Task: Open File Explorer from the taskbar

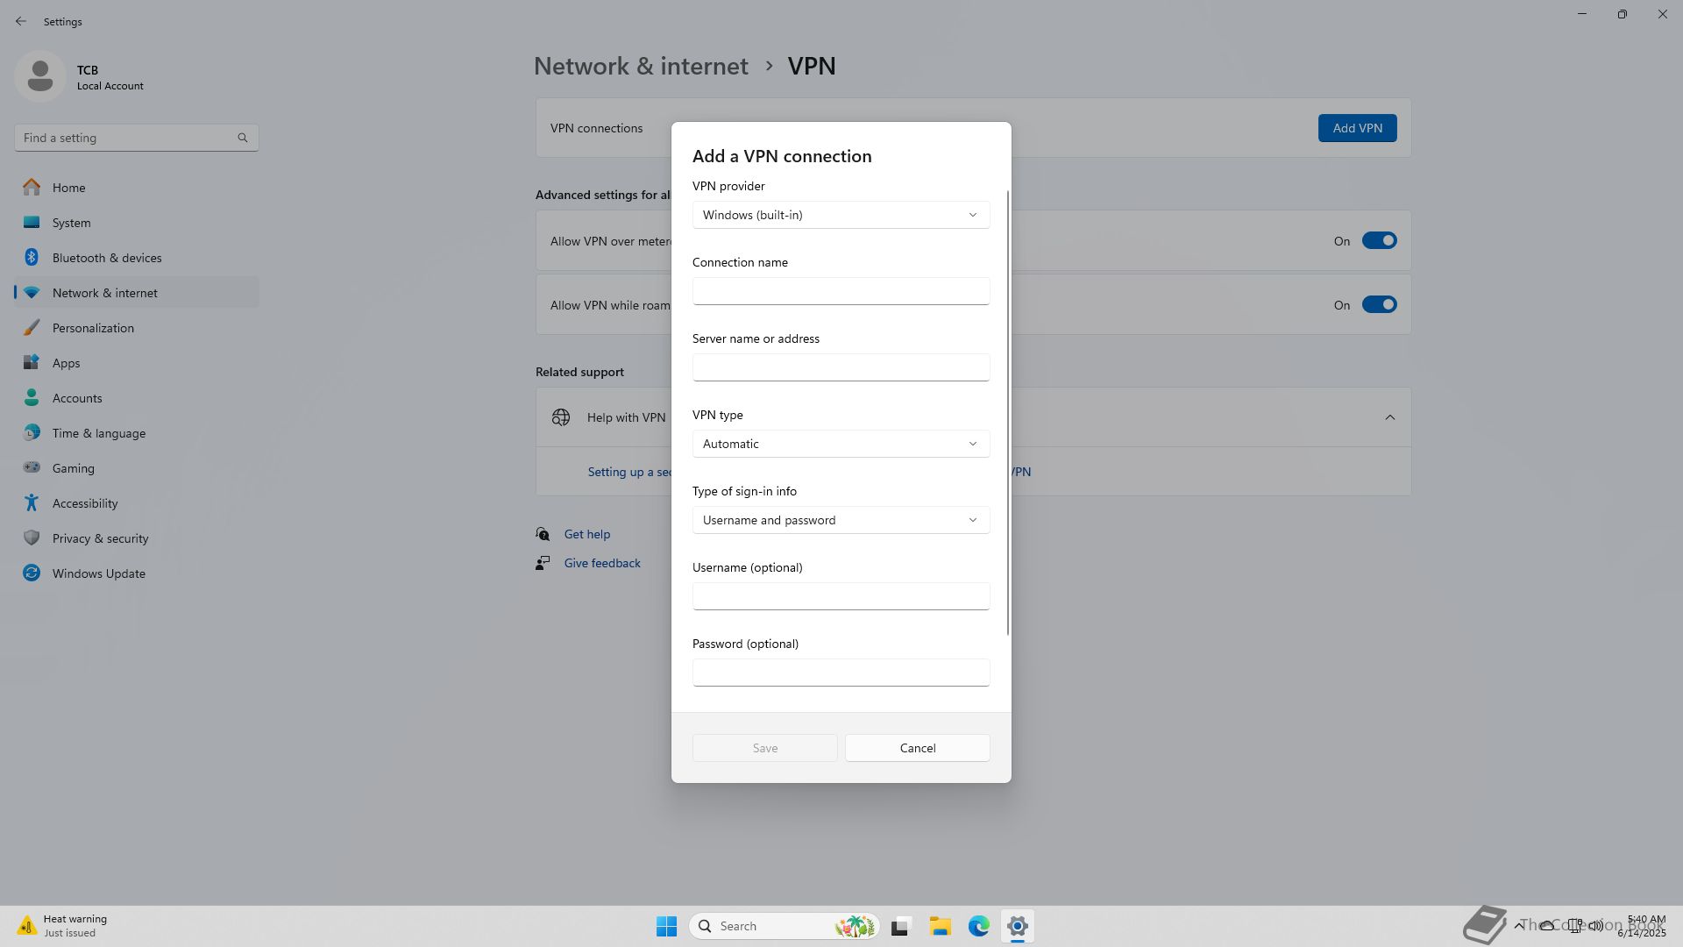Action: 941,926
